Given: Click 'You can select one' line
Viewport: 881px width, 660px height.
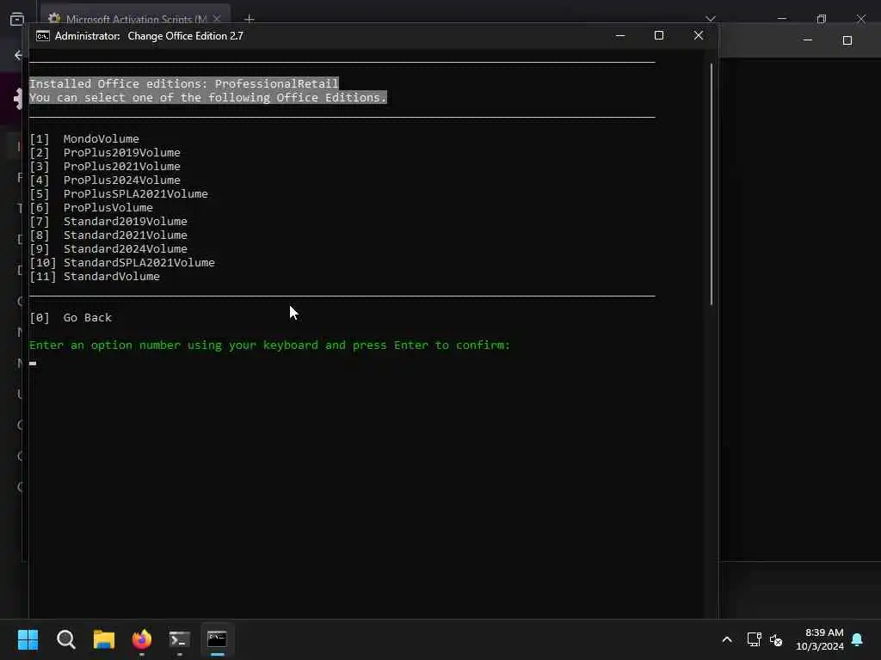Looking at the screenshot, I should (208, 98).
